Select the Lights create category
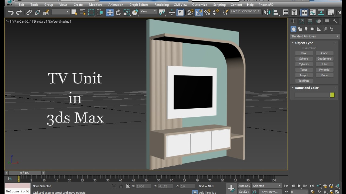 tap(306, 29)
